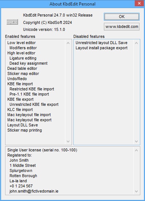Select 'Undo/Redo' list entry

[x=17, y=79]
